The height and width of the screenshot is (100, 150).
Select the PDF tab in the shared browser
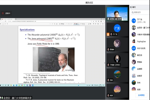click(x=7, y=19)
